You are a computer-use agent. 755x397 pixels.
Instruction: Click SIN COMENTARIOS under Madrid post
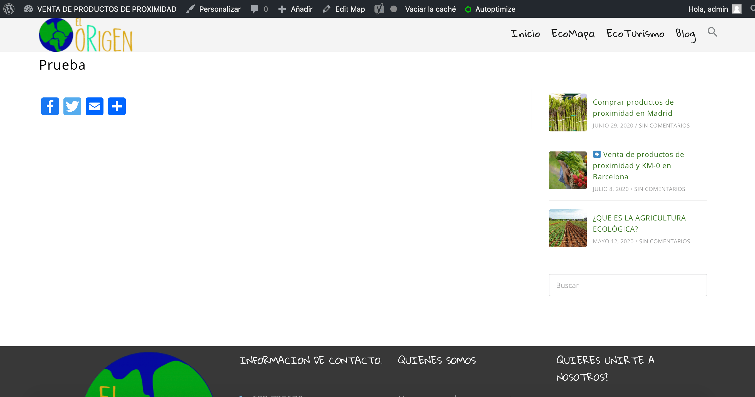pos(664,126)
